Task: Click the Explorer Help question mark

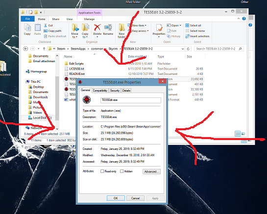Action: tap(244, 19)
